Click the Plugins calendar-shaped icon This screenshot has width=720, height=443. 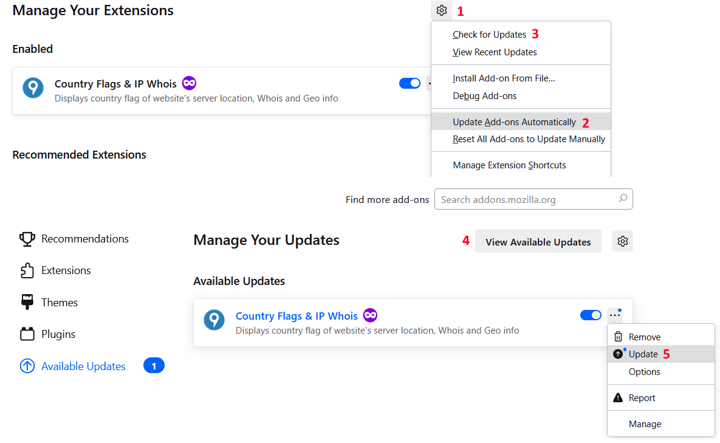point(27,334)
